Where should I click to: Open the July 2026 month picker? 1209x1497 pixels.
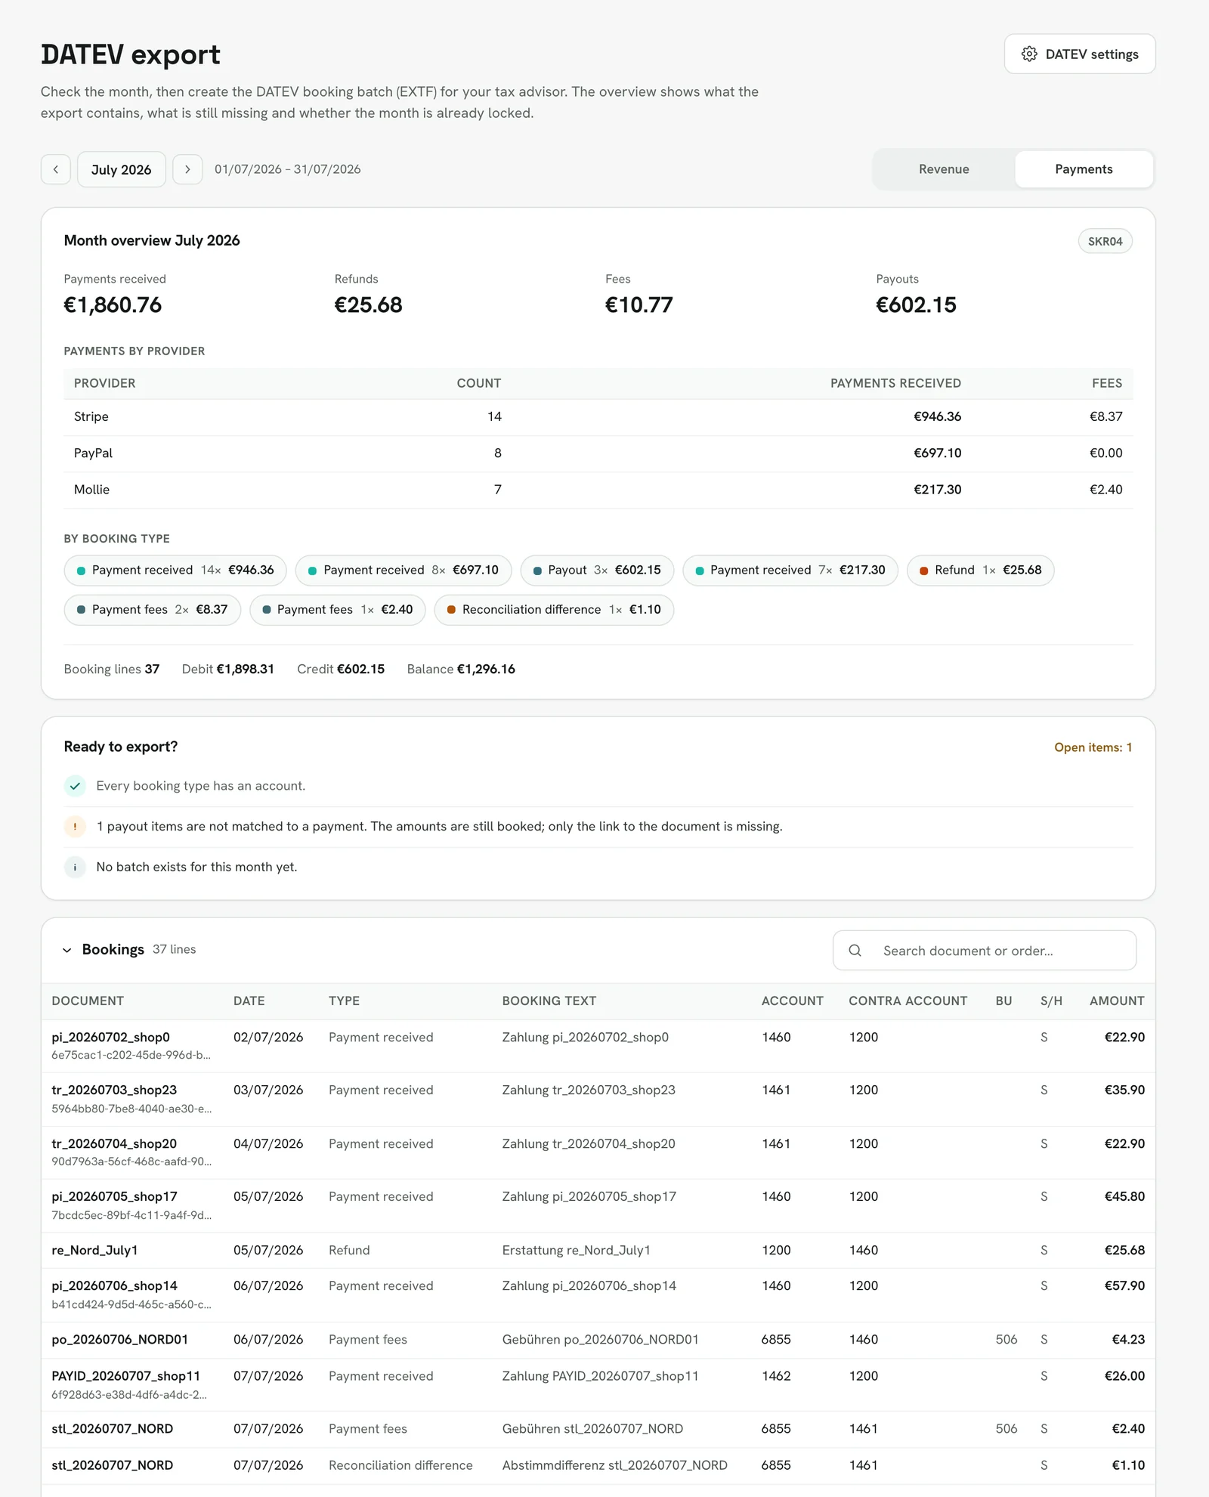coord(122,169)
